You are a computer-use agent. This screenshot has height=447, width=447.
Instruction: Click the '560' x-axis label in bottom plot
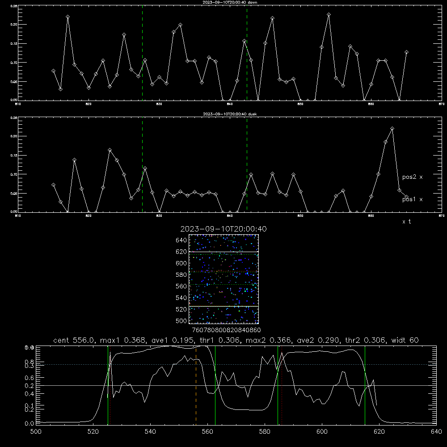[207, 432]
